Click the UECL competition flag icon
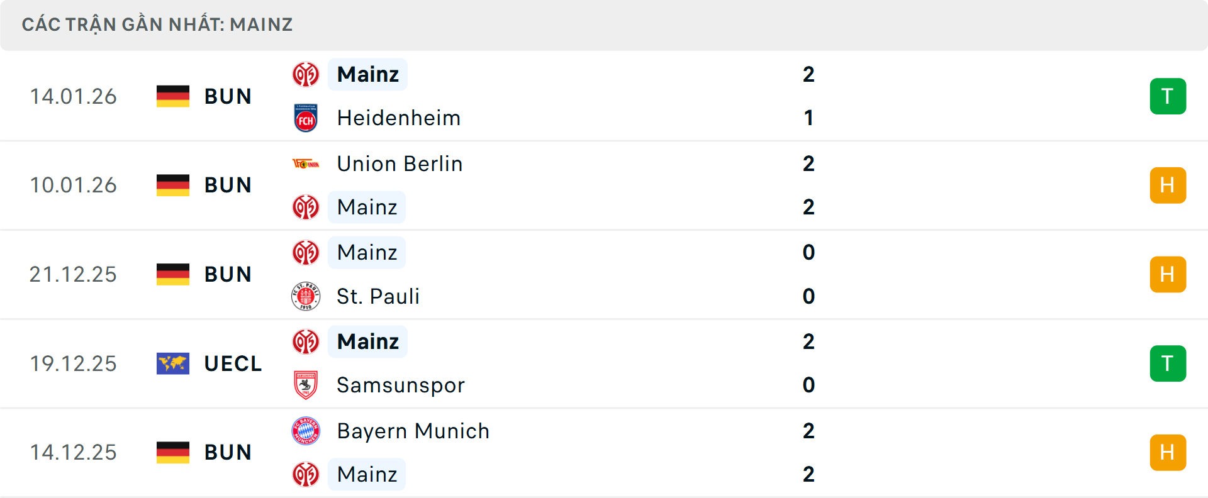 pos(173,363)
